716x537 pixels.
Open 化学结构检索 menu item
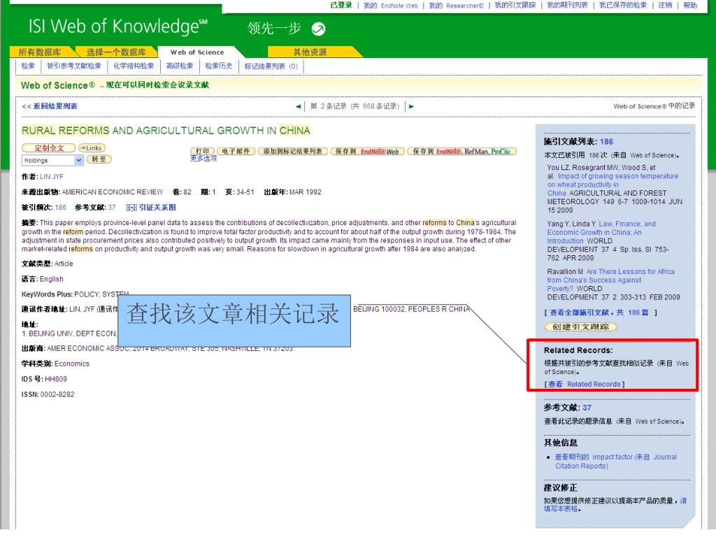coord(134,66)
